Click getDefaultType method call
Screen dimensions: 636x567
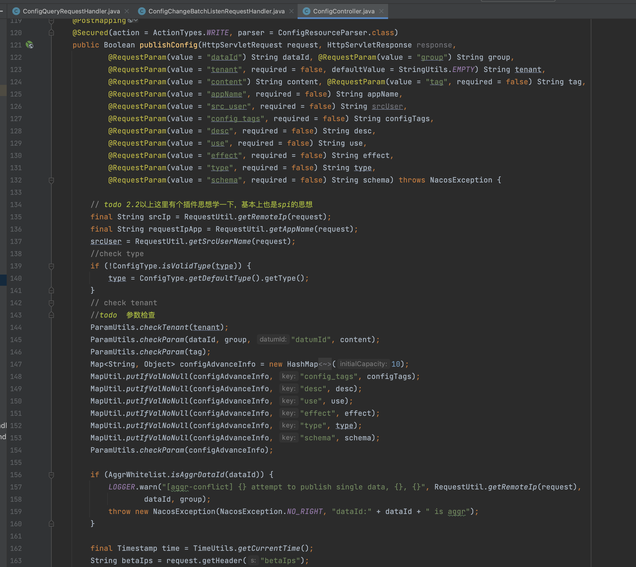coord(220,278)
